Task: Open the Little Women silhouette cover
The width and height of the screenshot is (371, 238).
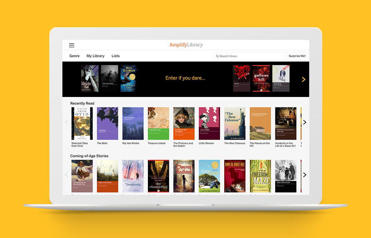Action: pyautogui.click(x=209, y=124)
